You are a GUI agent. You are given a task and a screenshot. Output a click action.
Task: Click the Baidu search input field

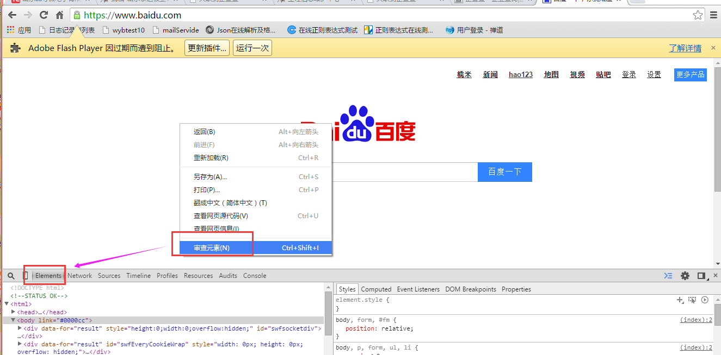[405, 172]
